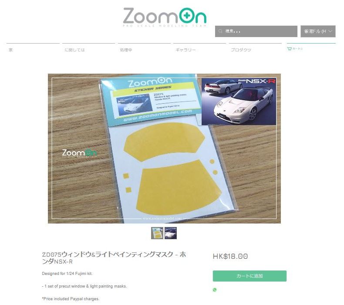The height and width of the screenshot is (305, 344).
Task: Open the プロダクツ menu item
Action: tap(241, 50)
